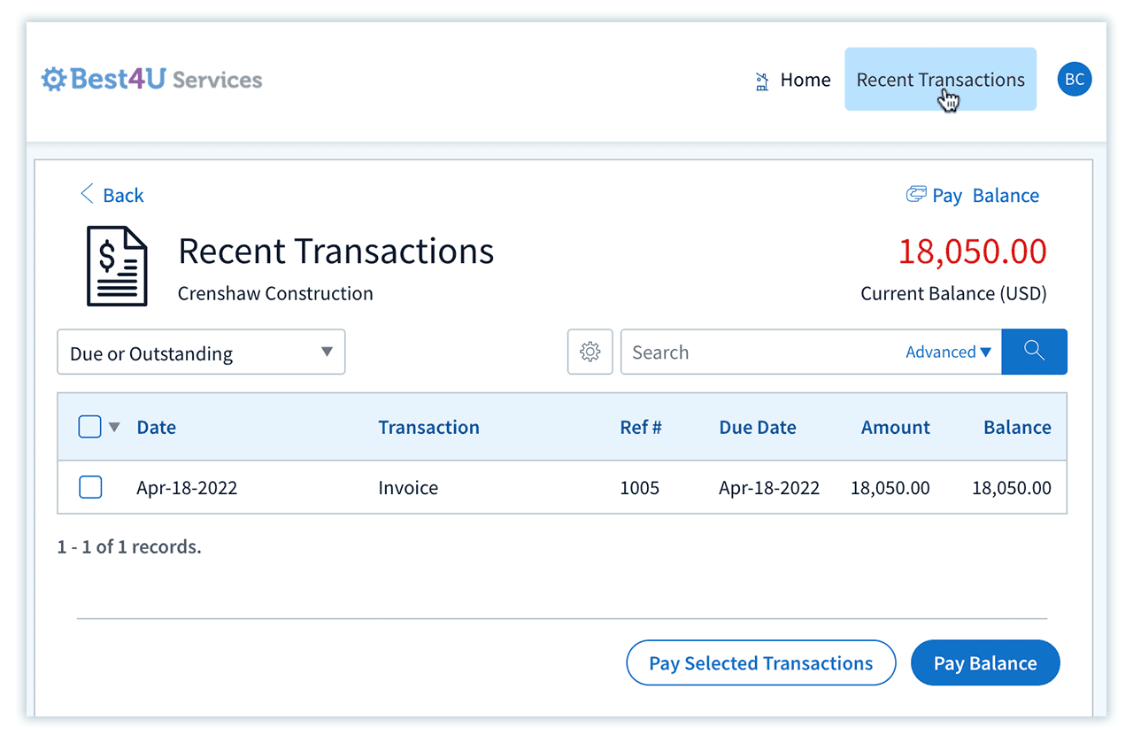The height and width of the screenshot is (751, 1133).
Task: Sort by the Due Date column header
Action: [757, 428]
